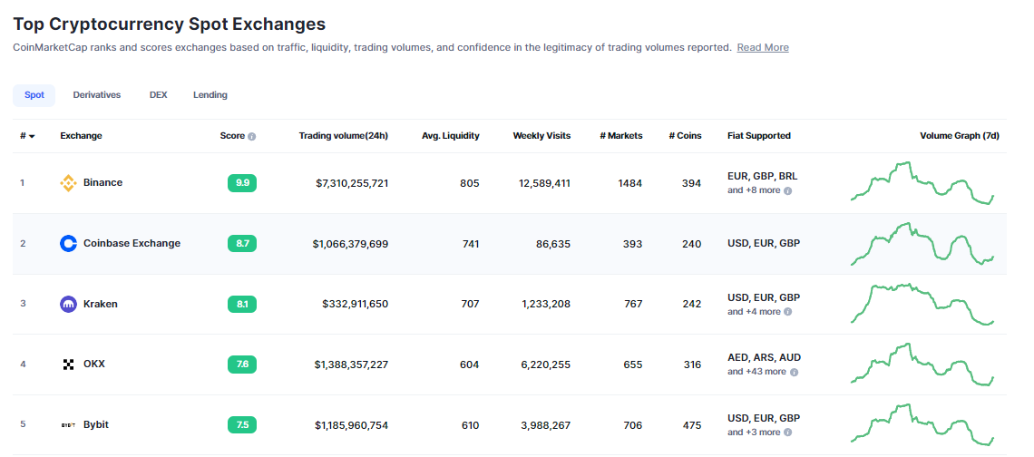Click info icon beside 'and +8 more'

pos(787,190)
